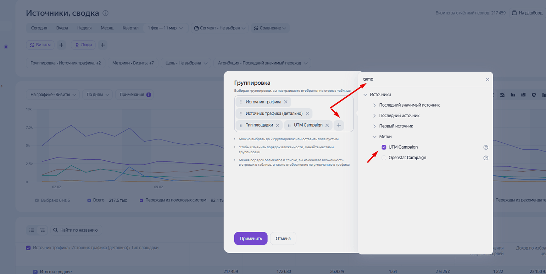Select the 'Квартал' period tab
The image size is (546, 274).
coord(130,28)
